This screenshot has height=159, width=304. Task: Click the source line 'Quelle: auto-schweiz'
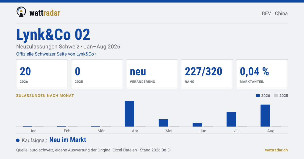point(94,150)
